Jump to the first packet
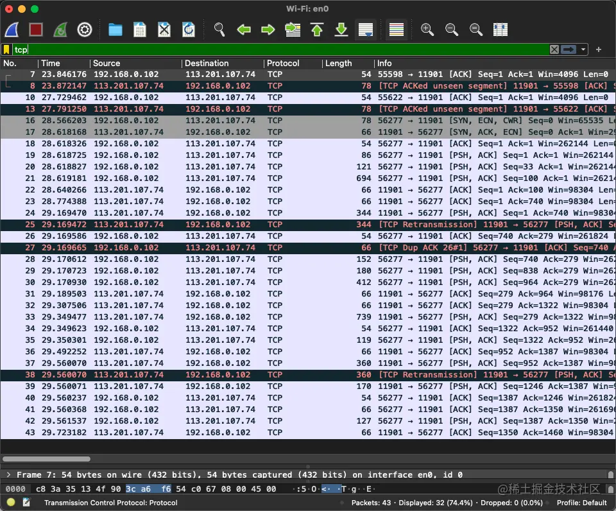 317,30
